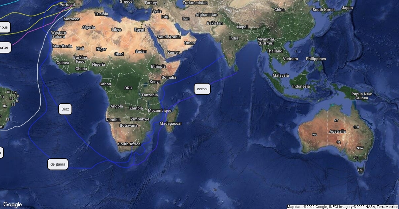This screenshot has height=209, width=399.
Task: Click the China country label
Action: [x=279, y=10]
